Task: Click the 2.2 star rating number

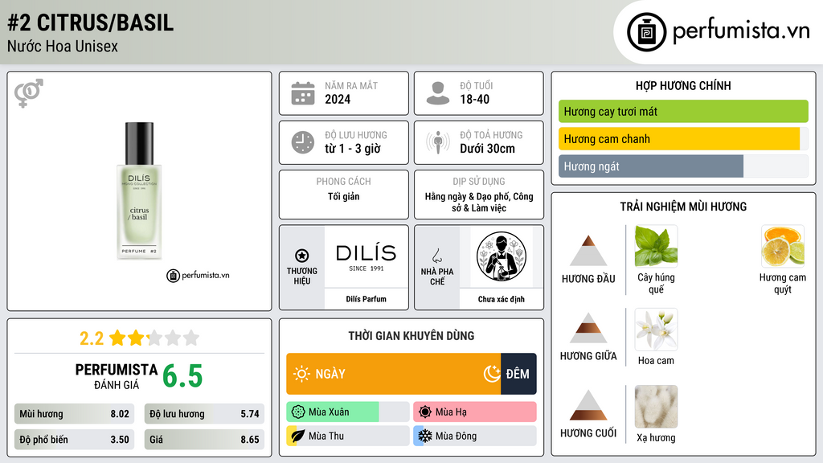Action: (92, 338)
